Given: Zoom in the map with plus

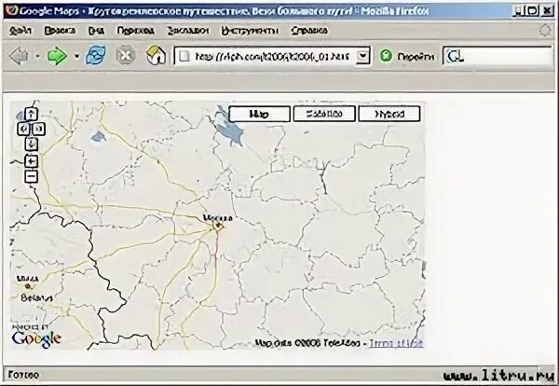Looking at the screenshot, I should pos(32,161).
